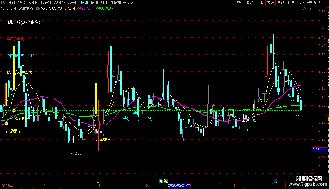This screenshot has height=189, width=329.
Task: Switch to the 60分钟 period tab
Action: point(72,3)
